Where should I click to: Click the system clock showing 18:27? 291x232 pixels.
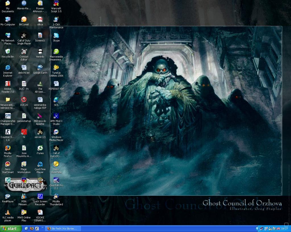285,229
